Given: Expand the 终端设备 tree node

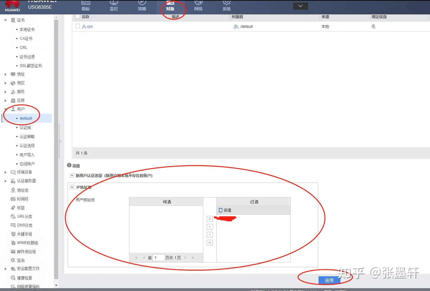Looking at the screenshot, I should click(x=5, y=172).
